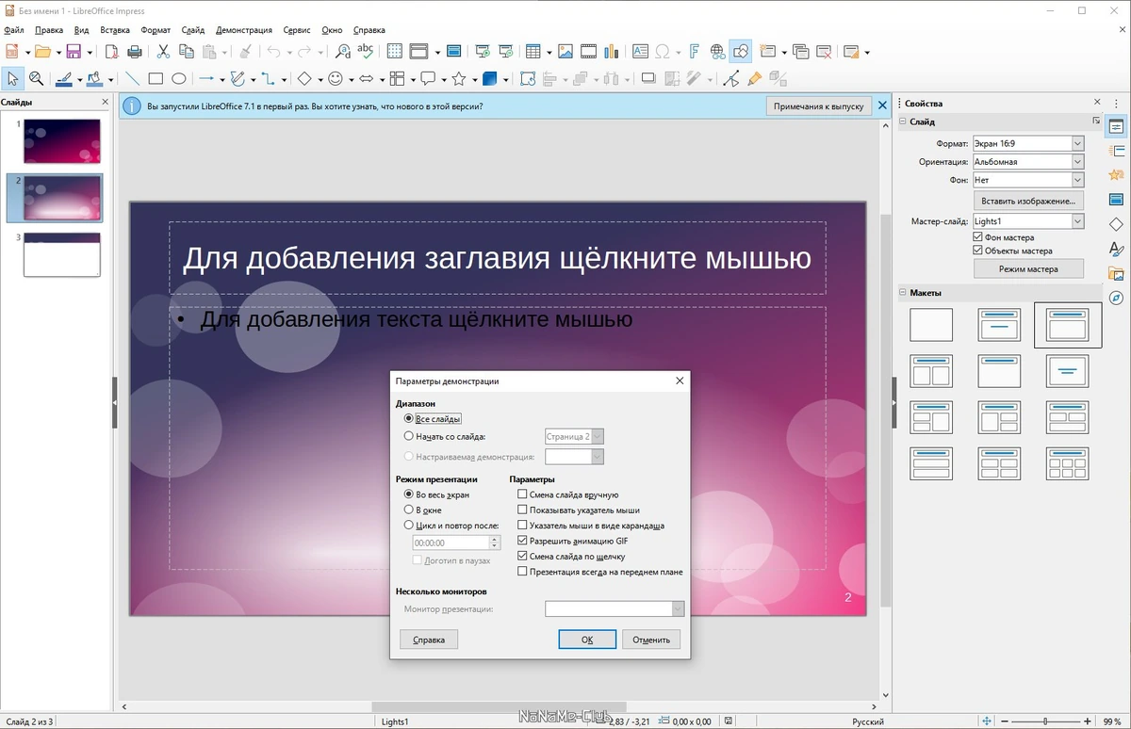Click the Print icon in toolbar

point(135,52)
